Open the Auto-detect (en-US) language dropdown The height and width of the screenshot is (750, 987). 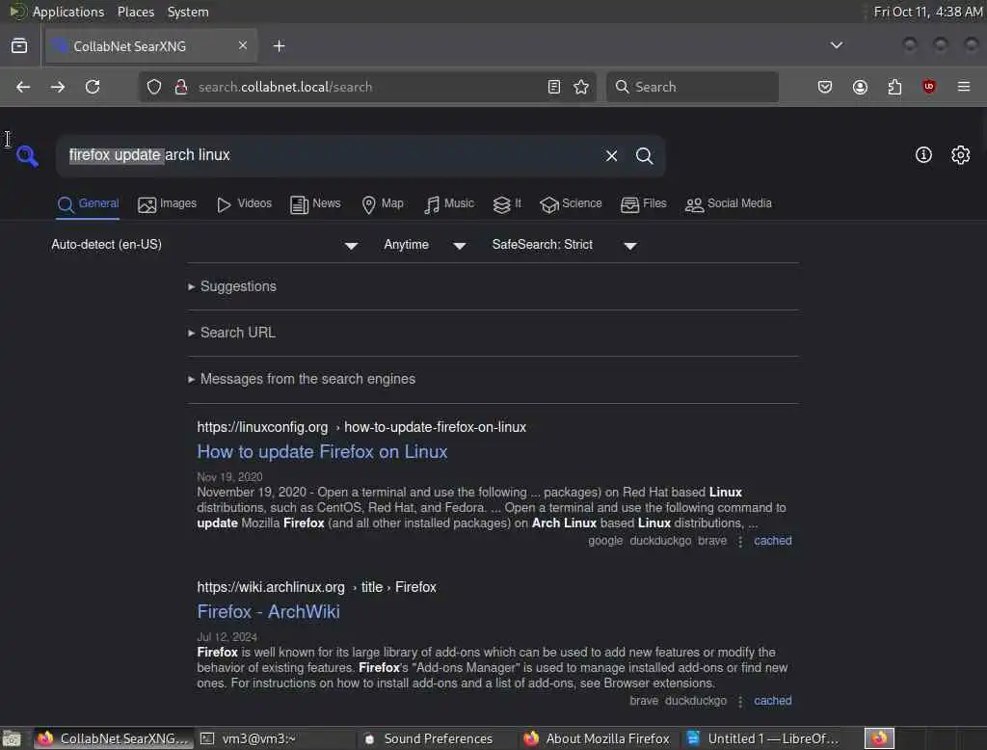204,245
